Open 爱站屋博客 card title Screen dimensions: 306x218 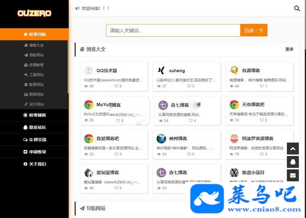108,173
